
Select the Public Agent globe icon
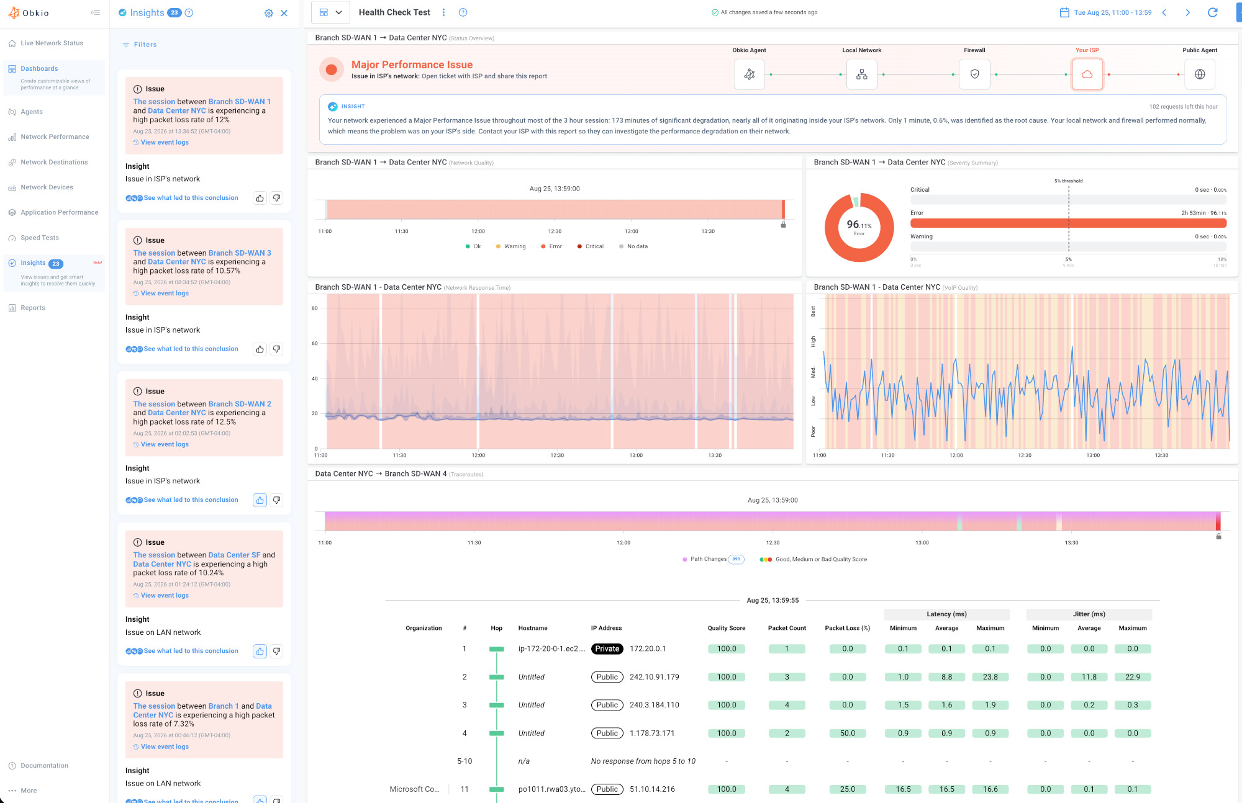point(1200,74)
